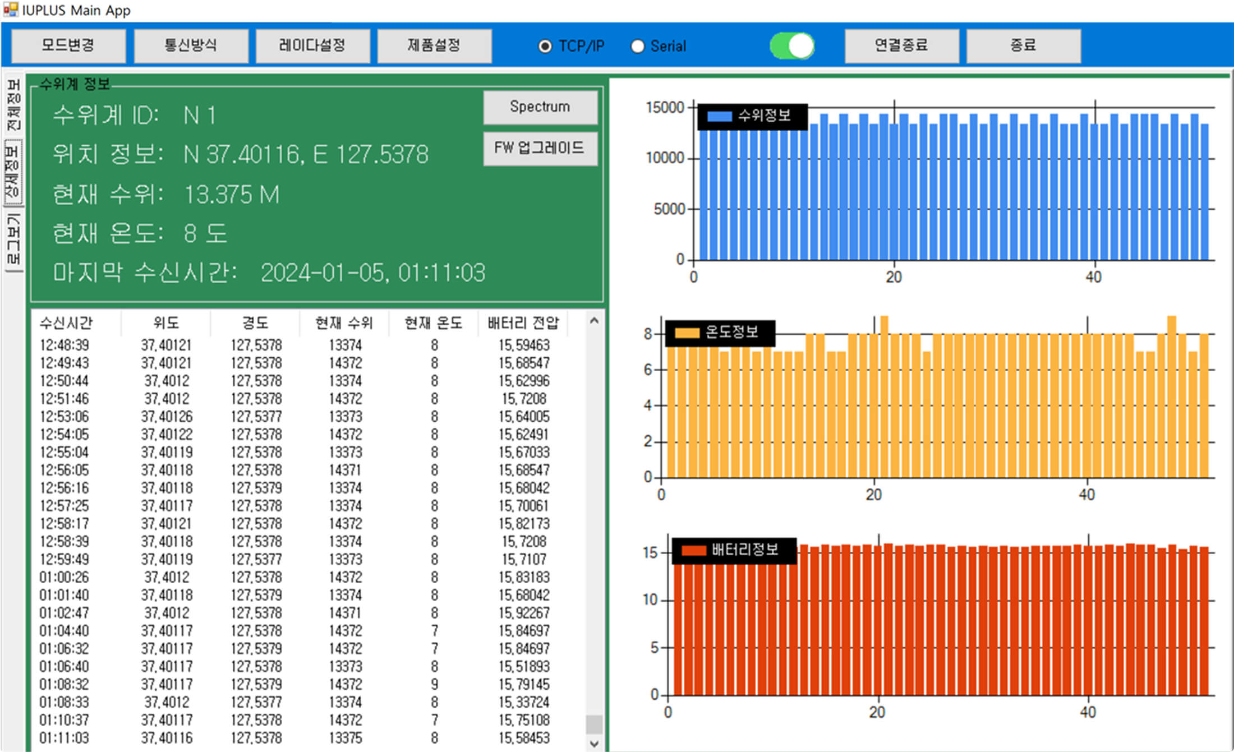
Task: Open 모드변경 from the top toolbar
Action: pyautogui.click(x=68, y=45)
